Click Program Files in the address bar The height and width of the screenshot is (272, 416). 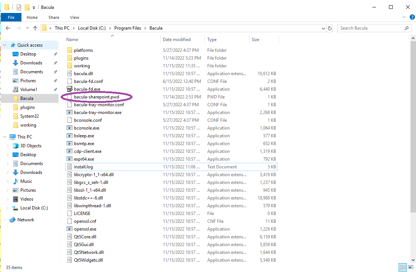pos(128,28)
